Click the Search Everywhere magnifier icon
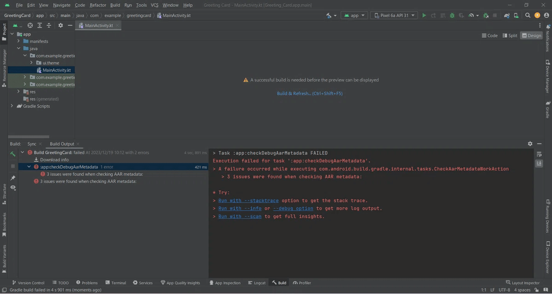Image resolution: width=552 pixels, height=294 pixels. pyautogui.click(x=528, y=15)
